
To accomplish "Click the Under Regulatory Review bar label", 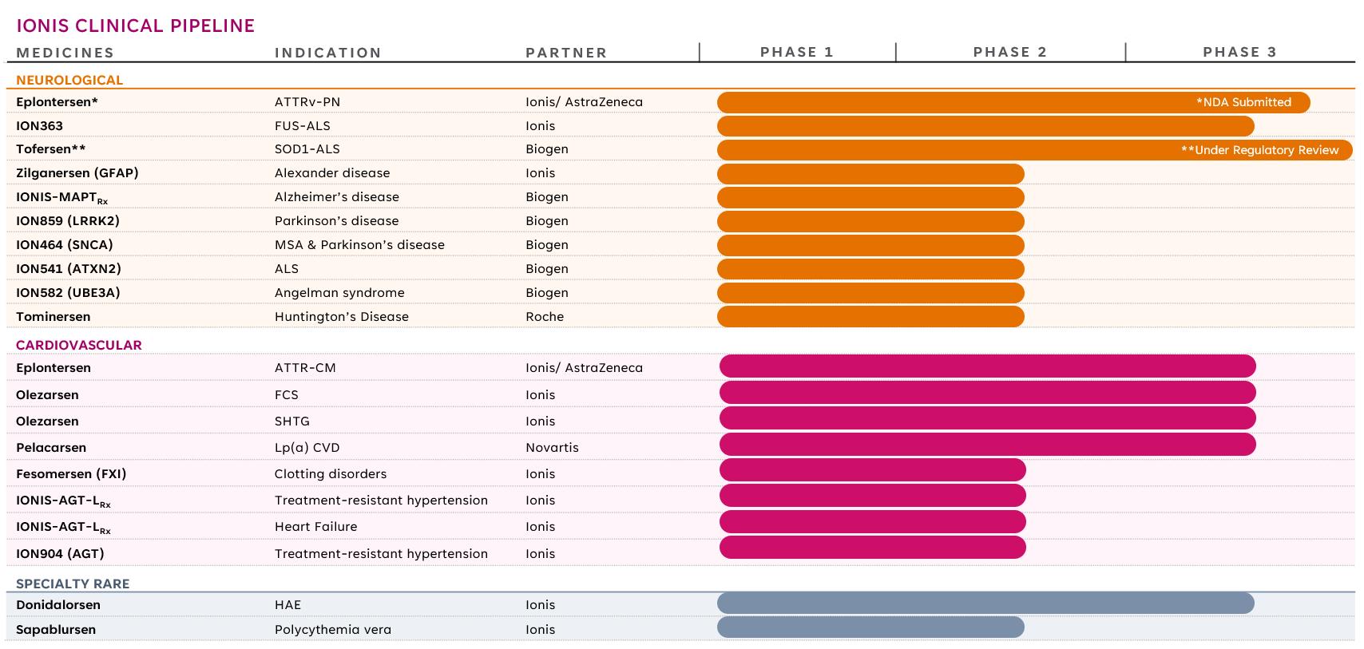I will click(x=1259, y=150).
